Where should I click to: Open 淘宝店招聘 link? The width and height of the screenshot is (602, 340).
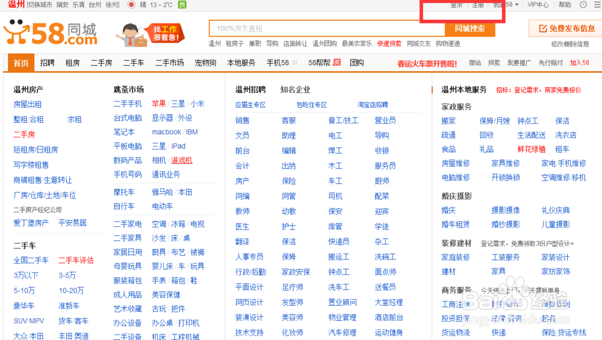(x=373, y=105)
